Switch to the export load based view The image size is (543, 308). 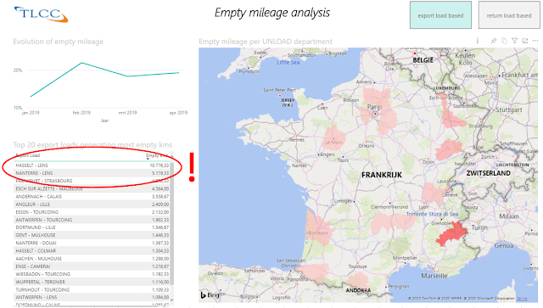pyautogui.click(x=440, y=15)
